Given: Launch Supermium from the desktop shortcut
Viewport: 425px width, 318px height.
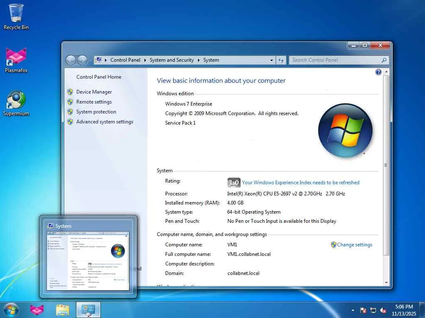Looking at the screenshot, I should [x=16, y=103].
